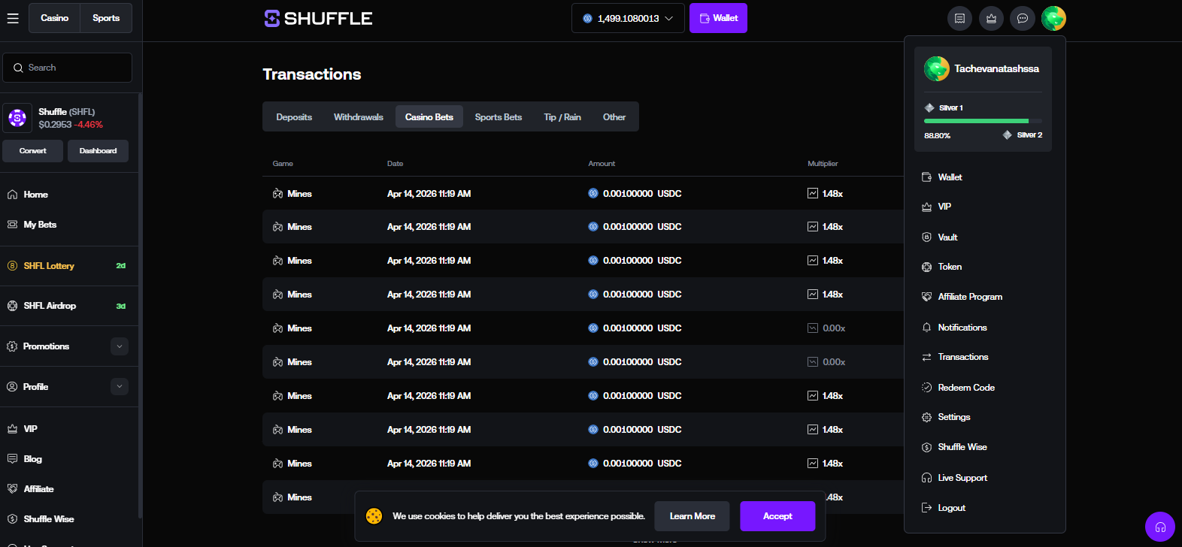This screenshot has height=547, width=1182.
Task: Click the sidebar vertical scrollbar
Action: tap(140, 306)
